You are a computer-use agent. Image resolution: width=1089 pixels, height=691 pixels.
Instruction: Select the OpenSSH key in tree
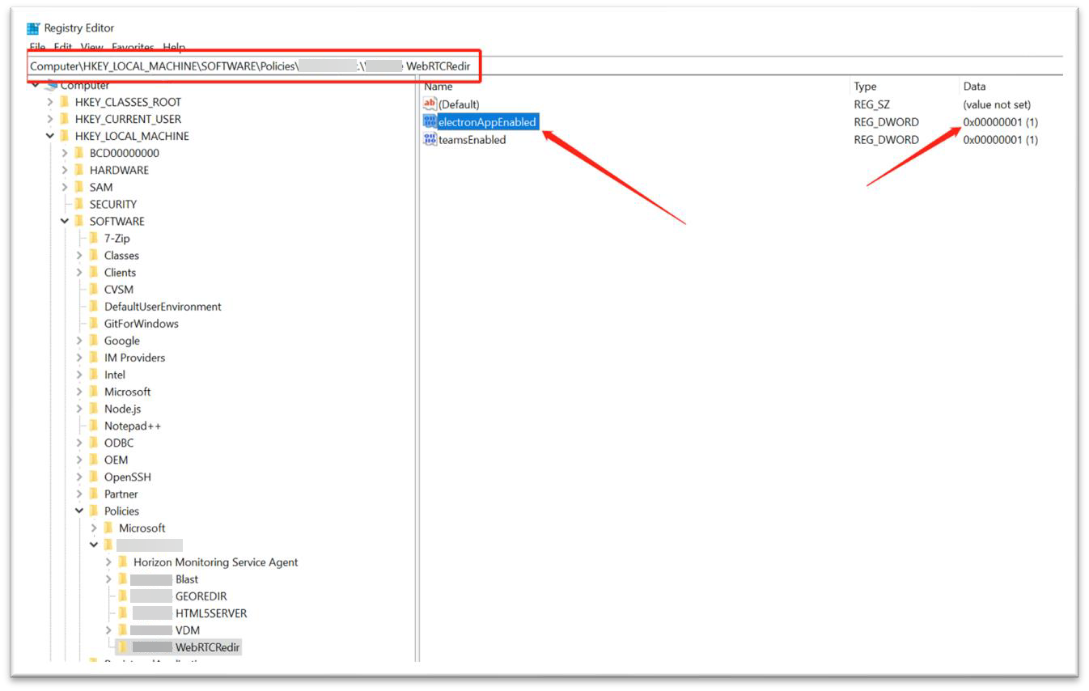[127, 477]
